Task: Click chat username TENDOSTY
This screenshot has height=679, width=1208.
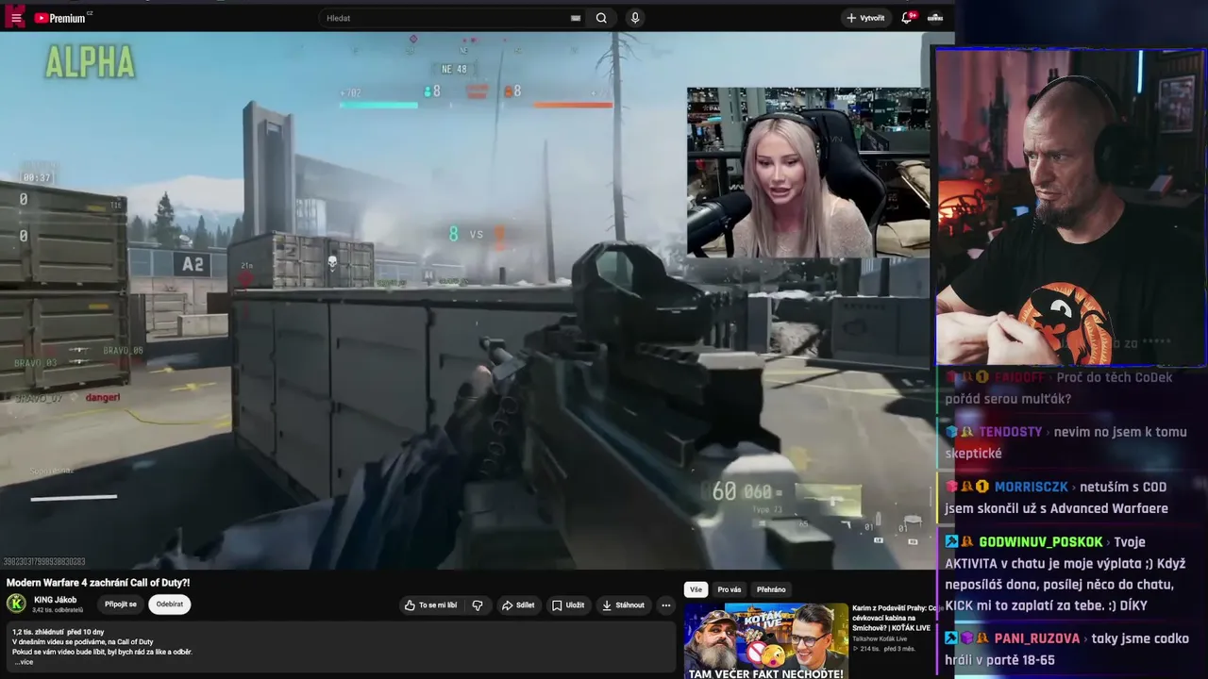Action: pyautogui.click(x=1011, y=432)
